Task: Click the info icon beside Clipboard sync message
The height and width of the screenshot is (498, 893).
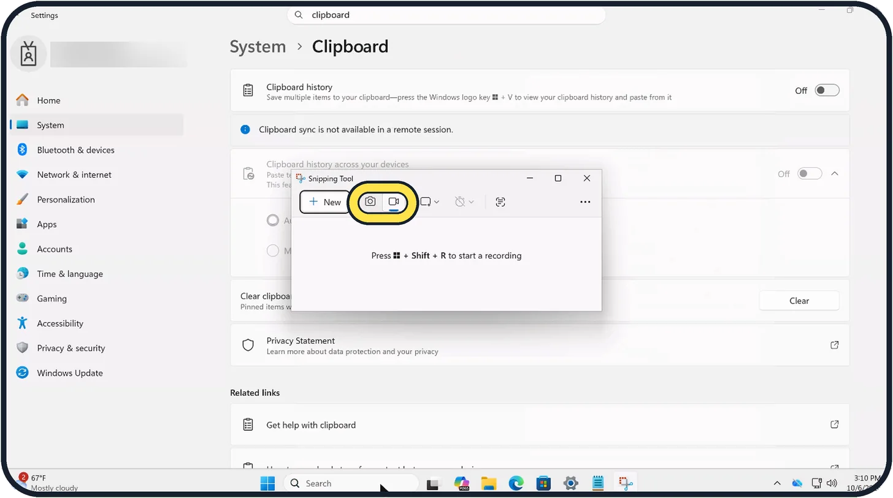Action: coord(245,130)
